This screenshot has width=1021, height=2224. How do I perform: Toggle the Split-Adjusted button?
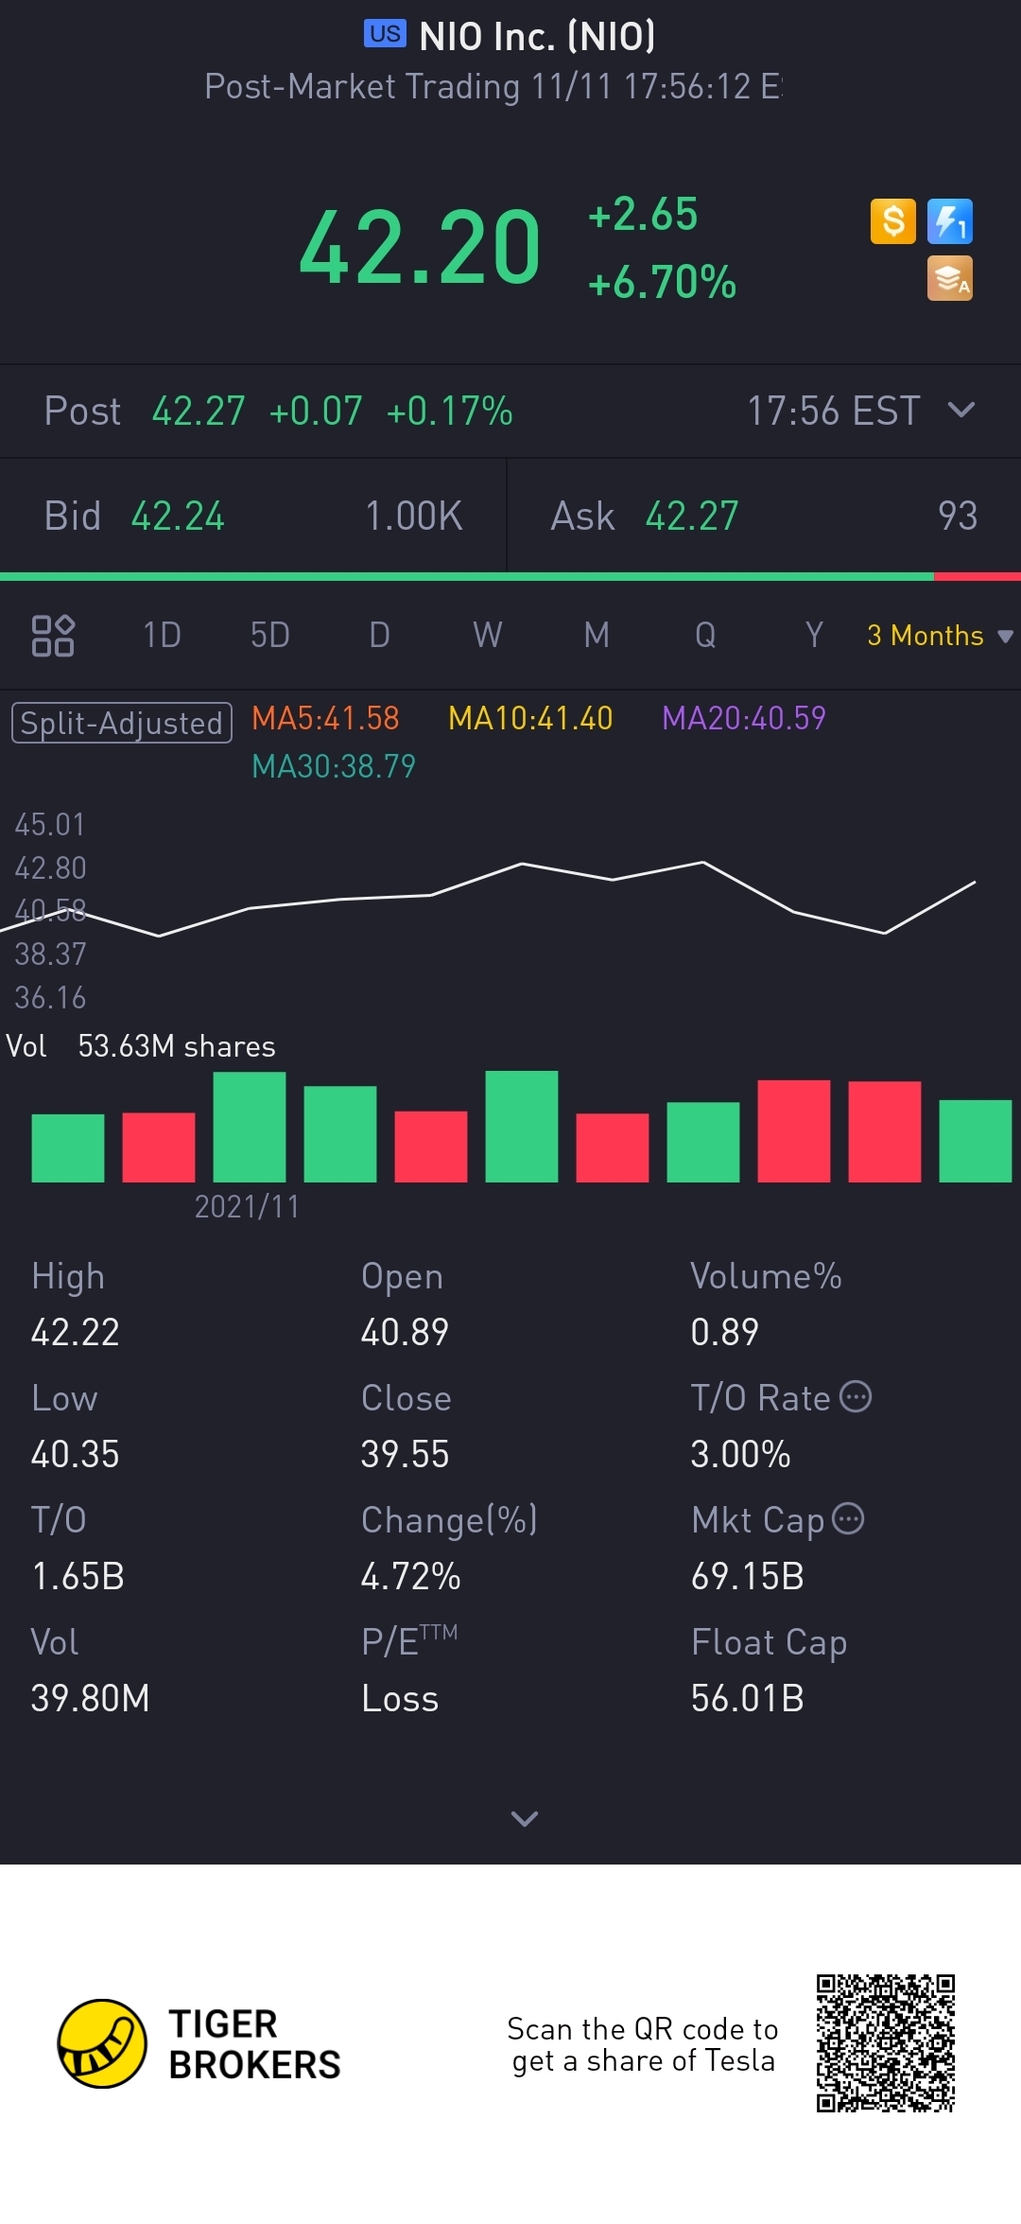coord(122,723)
